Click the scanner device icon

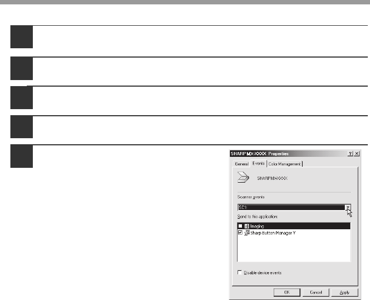point(241,177)
